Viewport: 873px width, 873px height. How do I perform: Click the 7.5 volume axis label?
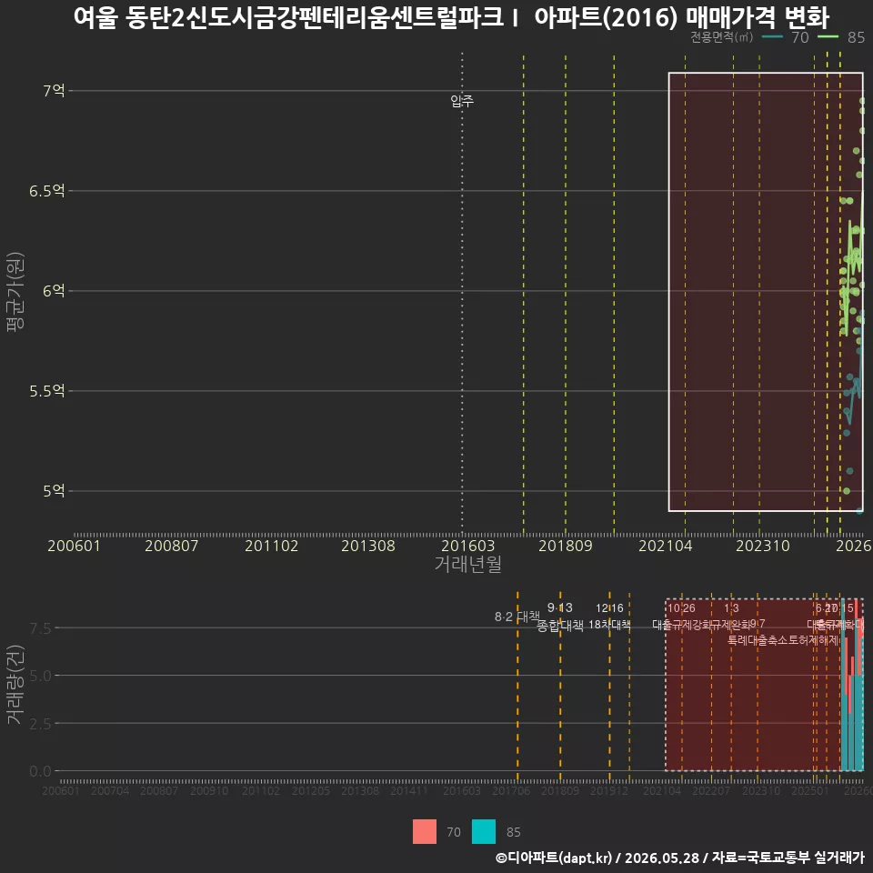(x=41, y=628)
